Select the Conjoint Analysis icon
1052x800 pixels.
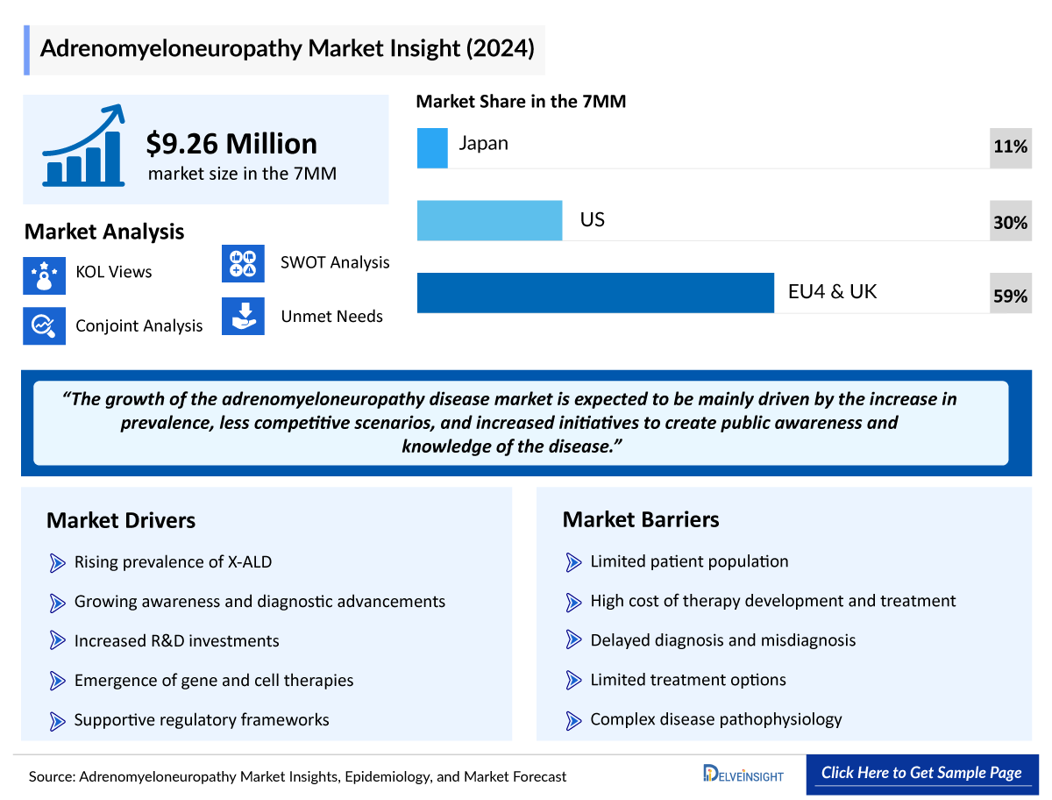pos(44,325)
